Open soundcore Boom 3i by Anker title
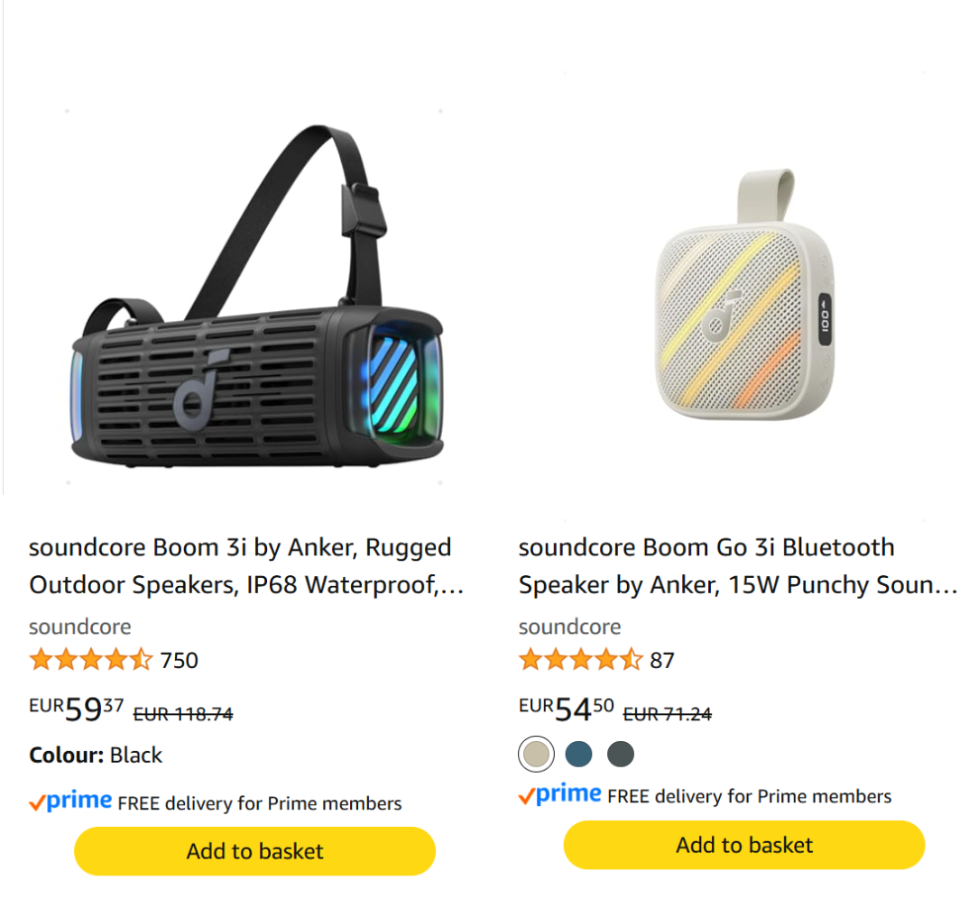The width and height of the screenshot is (978, 907). [246, 566]
